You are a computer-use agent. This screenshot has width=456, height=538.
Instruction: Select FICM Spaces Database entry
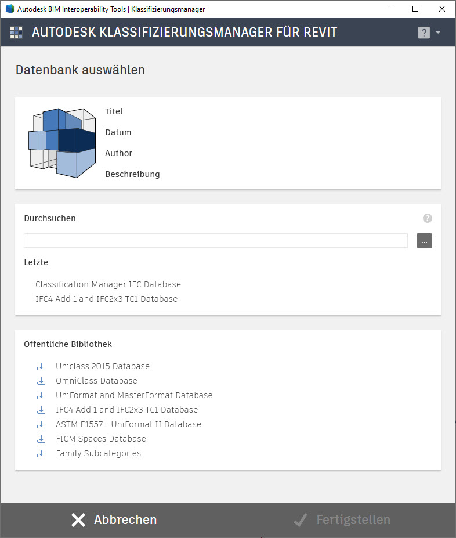[x=101, y=439]
